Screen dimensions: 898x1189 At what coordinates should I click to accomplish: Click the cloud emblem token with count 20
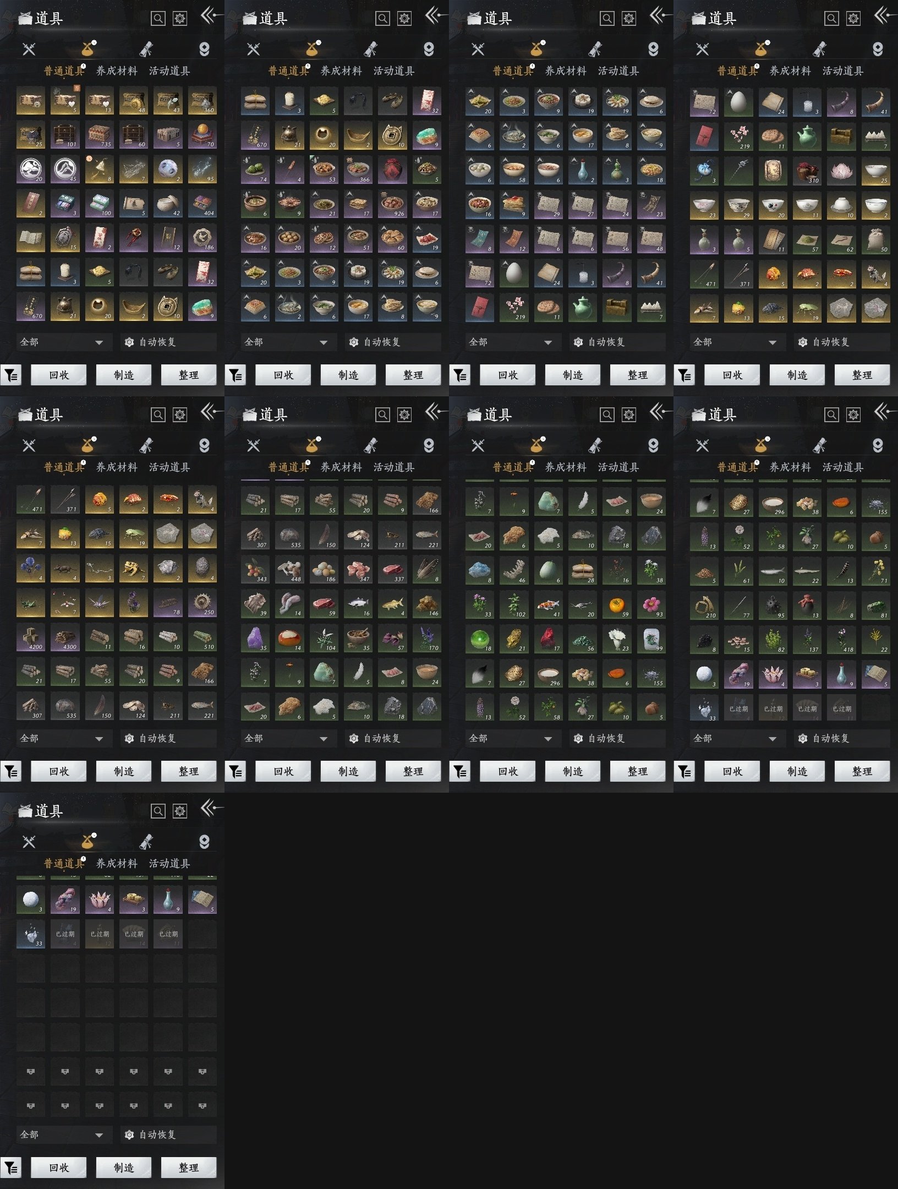pyautogui.click(x=30, y=170)
